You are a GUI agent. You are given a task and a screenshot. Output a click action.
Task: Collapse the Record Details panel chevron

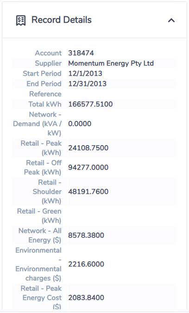pos(171,20)
